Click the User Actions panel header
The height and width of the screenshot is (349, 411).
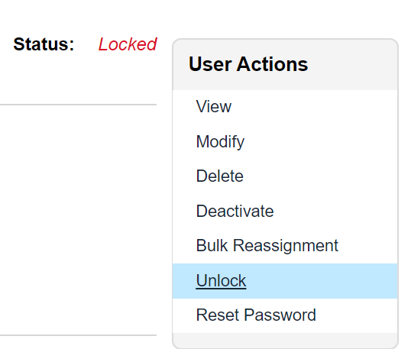point(285,64)
